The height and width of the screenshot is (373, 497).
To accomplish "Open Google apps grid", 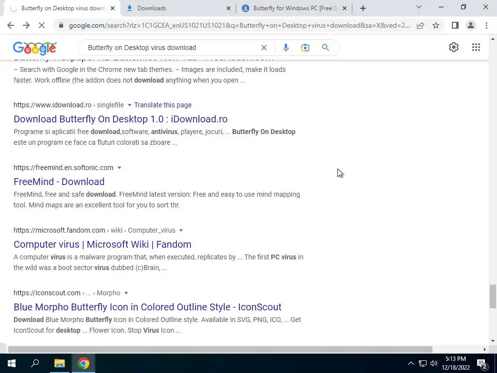I will click(x=476, y=47).
